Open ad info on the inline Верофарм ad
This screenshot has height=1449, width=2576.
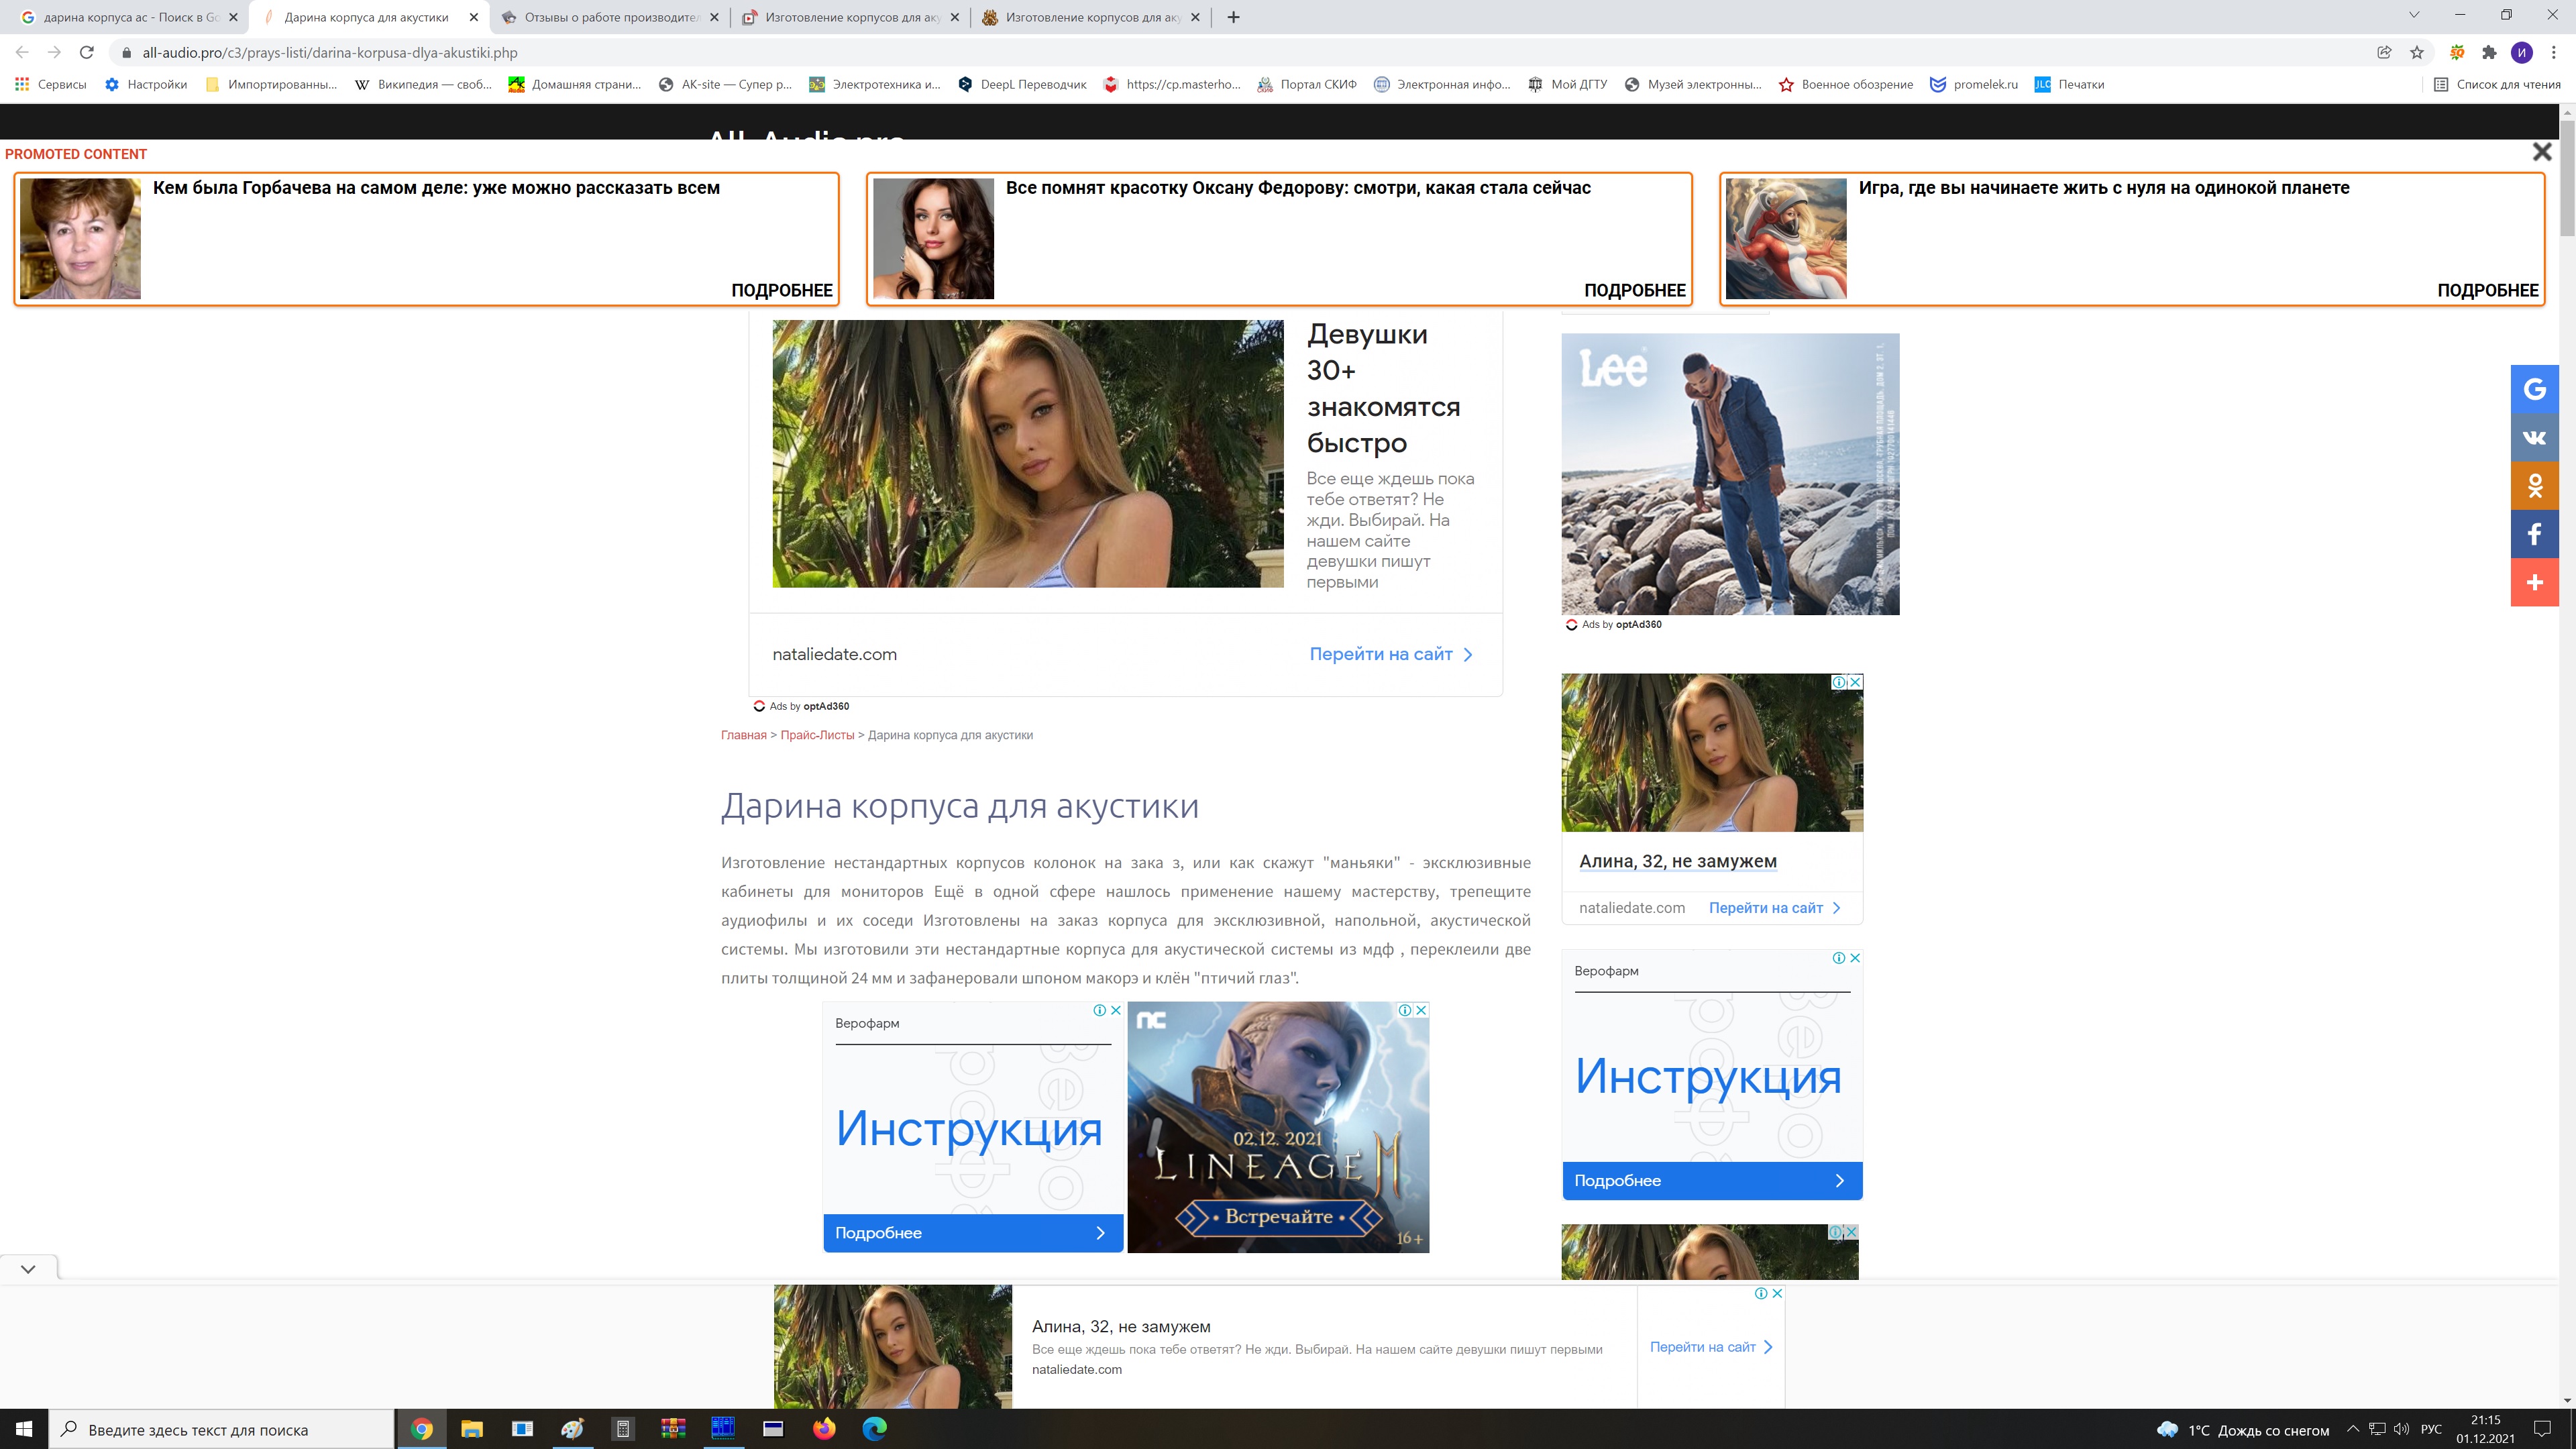pos(1099,1010)
